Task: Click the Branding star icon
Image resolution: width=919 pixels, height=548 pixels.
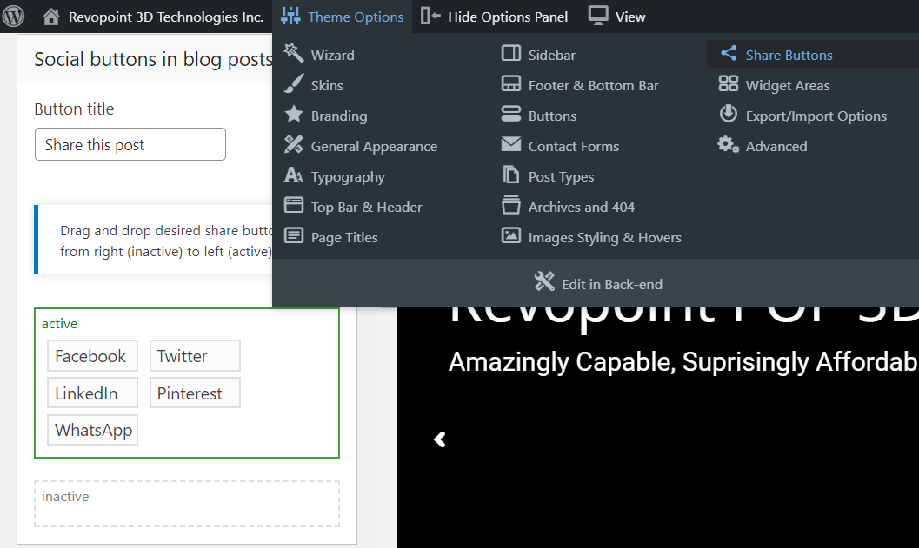Action: pyautogui.click(x=294, y=115)
